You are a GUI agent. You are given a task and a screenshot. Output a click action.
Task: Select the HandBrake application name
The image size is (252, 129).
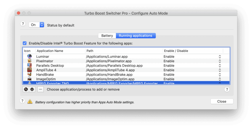(45, 74)
